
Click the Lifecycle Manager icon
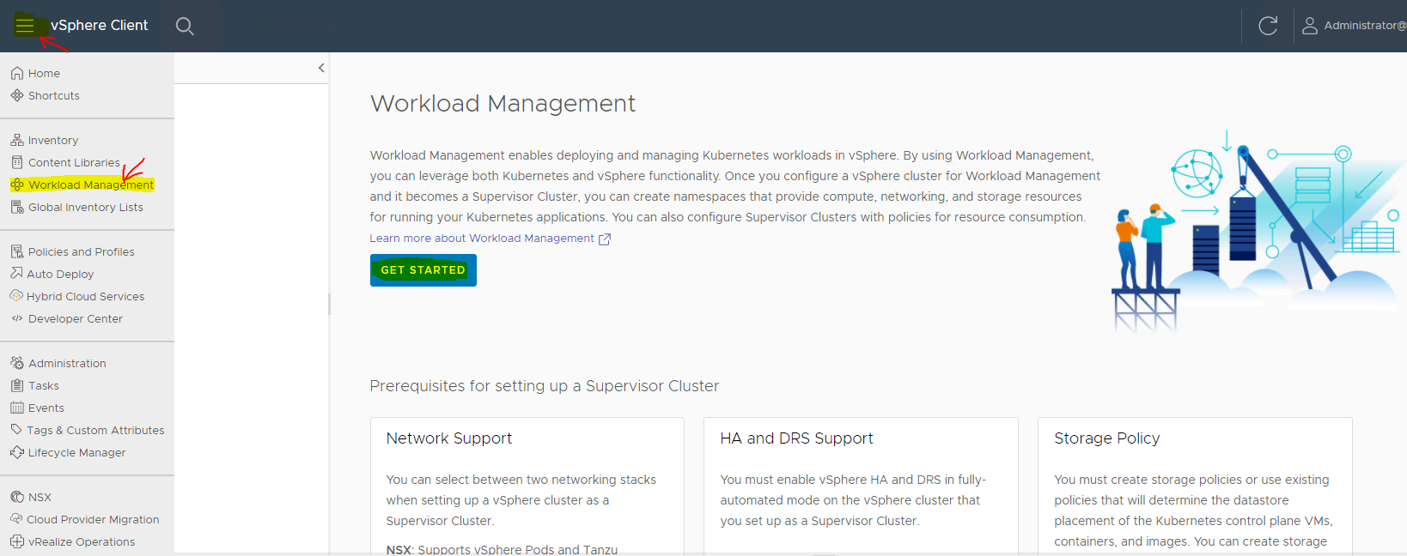pos(17,452)
